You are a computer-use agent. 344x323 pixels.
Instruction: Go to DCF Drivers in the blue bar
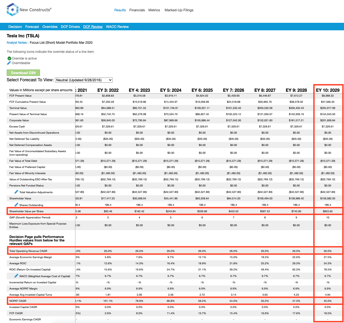point(70,27)
